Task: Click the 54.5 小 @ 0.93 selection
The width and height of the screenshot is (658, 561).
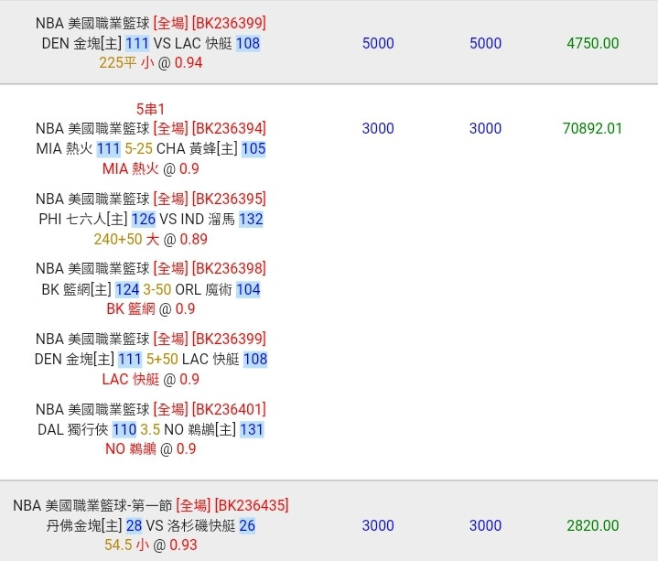Action: pos(150,545)
